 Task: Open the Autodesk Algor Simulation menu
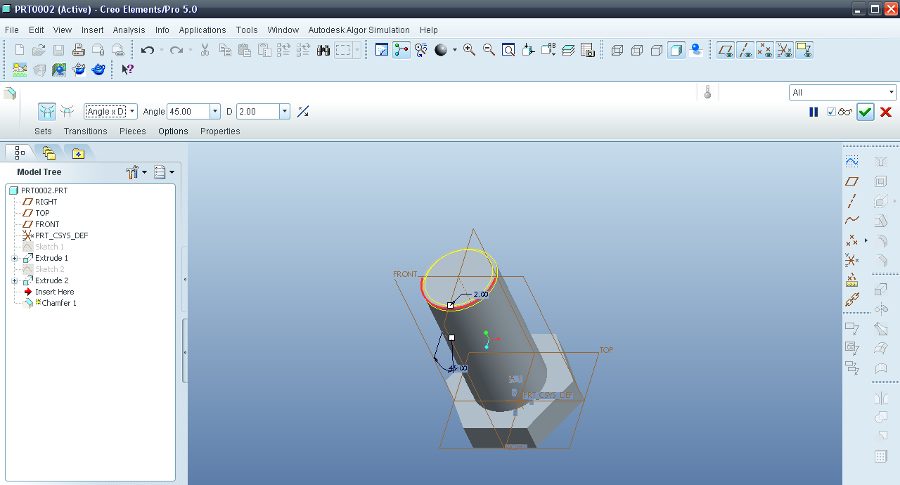pos(359,30)
